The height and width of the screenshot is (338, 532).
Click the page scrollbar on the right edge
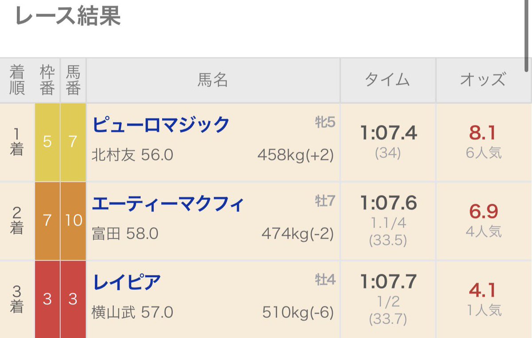(x=526, y=35)
